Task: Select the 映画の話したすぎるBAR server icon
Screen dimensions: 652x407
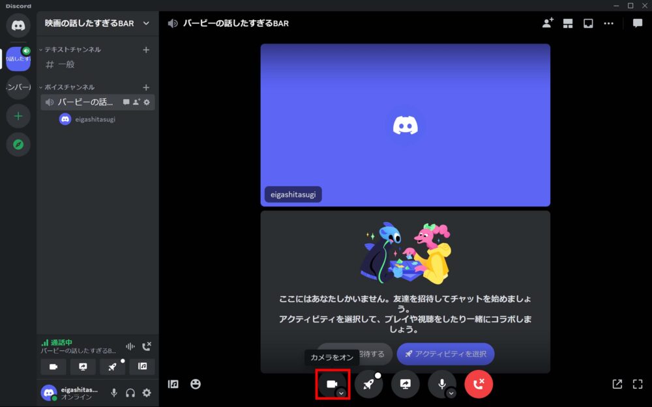Action: [x=18, y=59]
